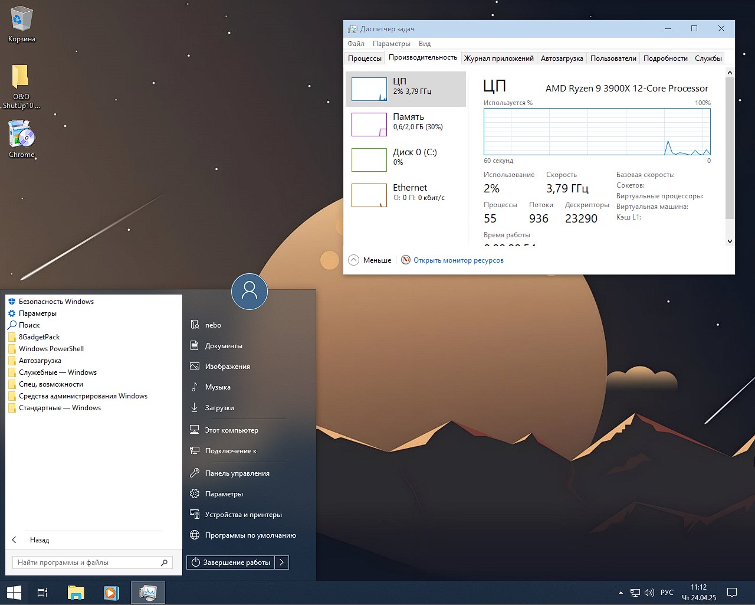This screenshot has height=605, width=755.
Task: Expand the shutdown options arrow
Action: (x=282, y=563)
